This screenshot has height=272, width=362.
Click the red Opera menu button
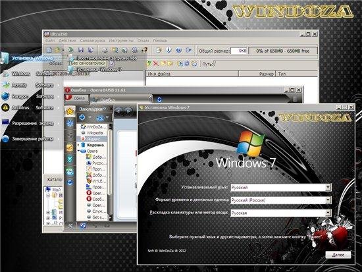76,98
